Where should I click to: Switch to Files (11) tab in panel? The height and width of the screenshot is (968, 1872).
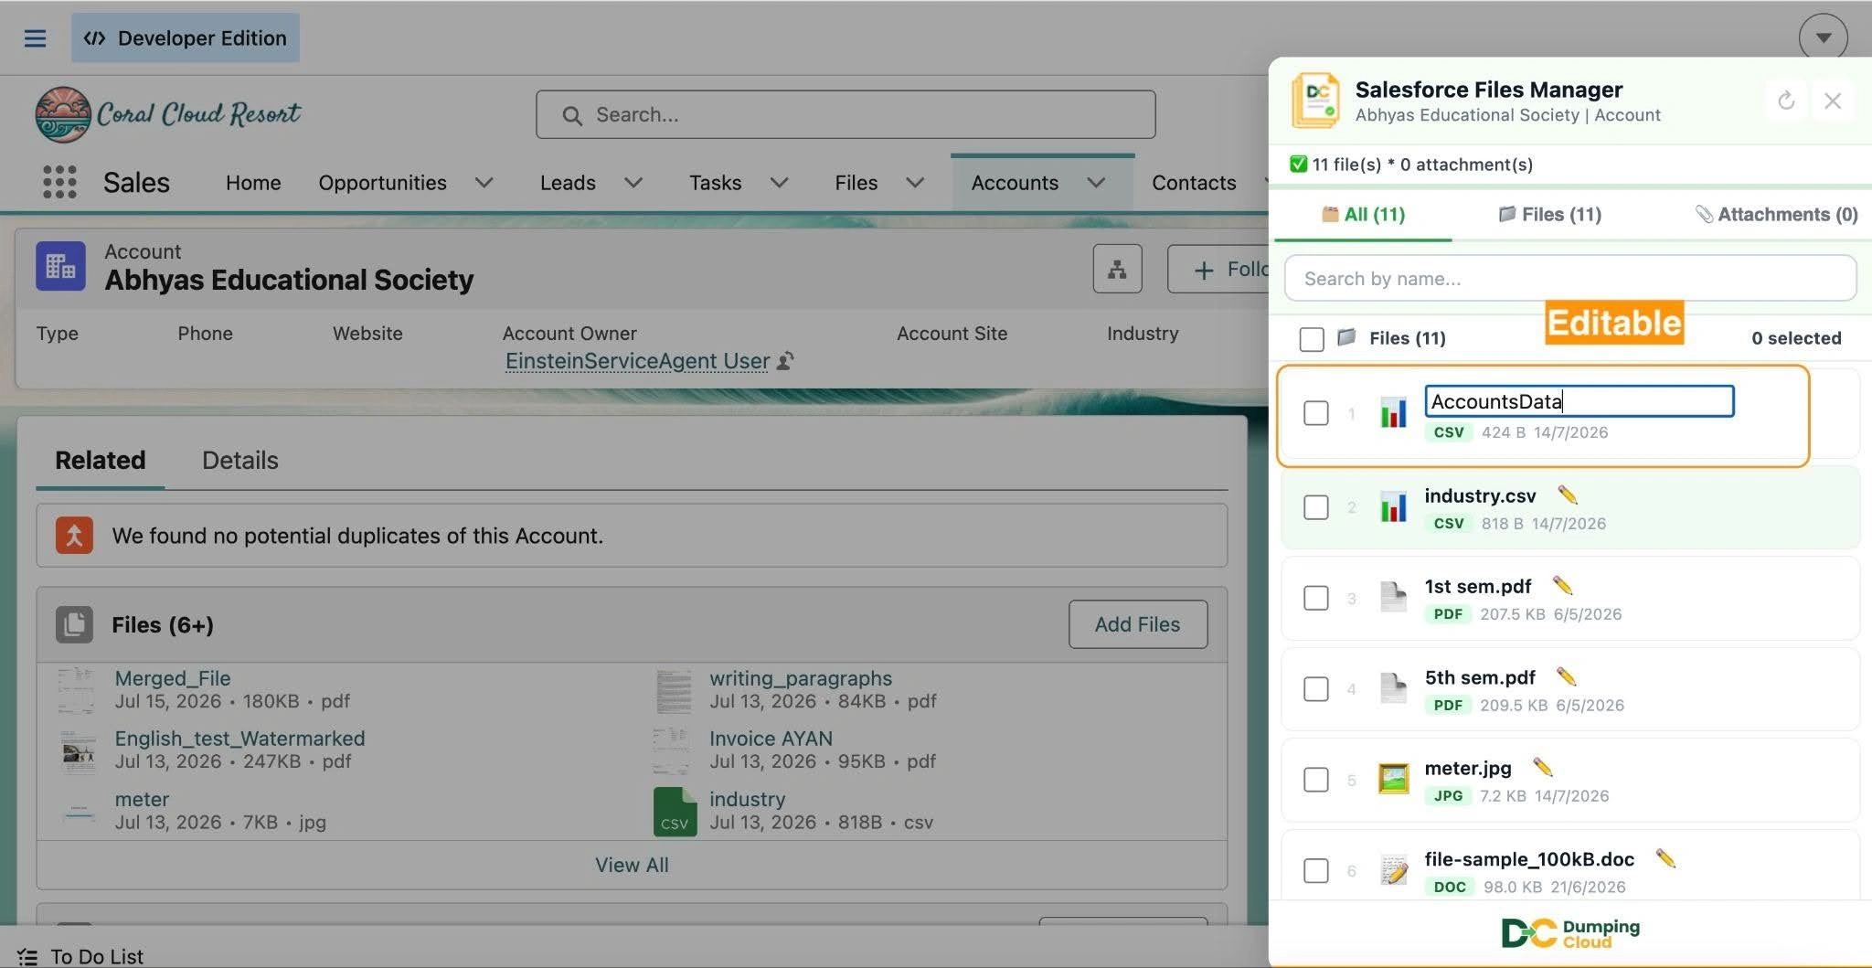click(1550, 214)
